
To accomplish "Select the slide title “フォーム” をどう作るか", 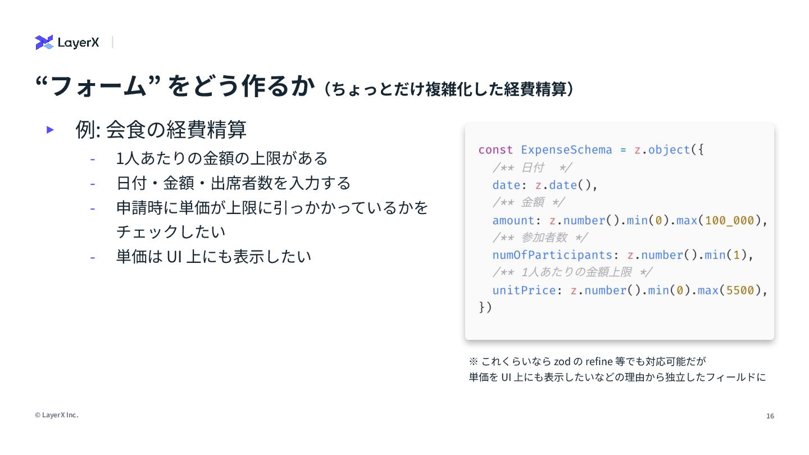I will click(x=174, y=86).
